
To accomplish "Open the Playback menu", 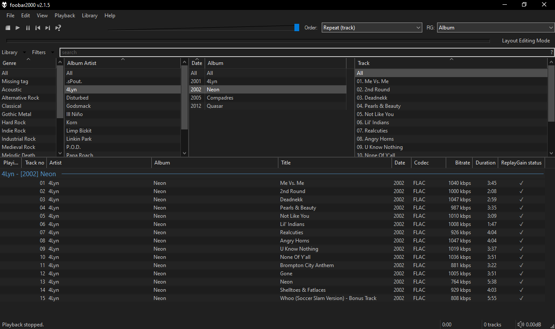I will click(x=65, y=15).
